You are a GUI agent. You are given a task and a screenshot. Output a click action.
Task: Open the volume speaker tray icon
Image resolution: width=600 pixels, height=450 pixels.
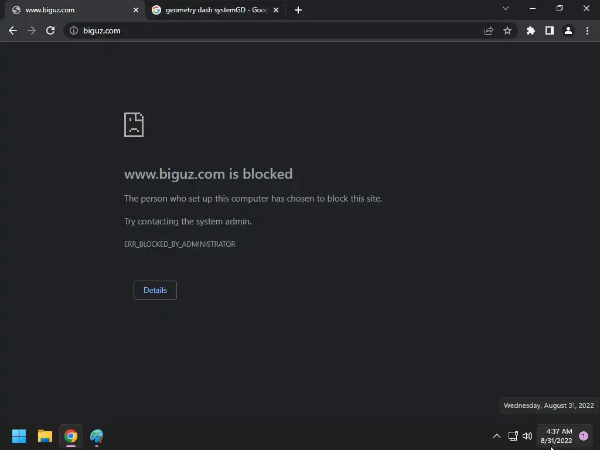(x=527, y=436)
